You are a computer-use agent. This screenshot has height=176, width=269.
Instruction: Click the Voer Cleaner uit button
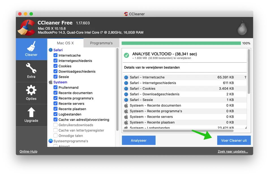click(x=234, y=140)
